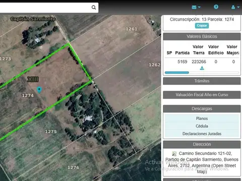Click parcel label 1276 on the map
The width and height of the screenshot is (242, 181).
(x=73, y=167)
